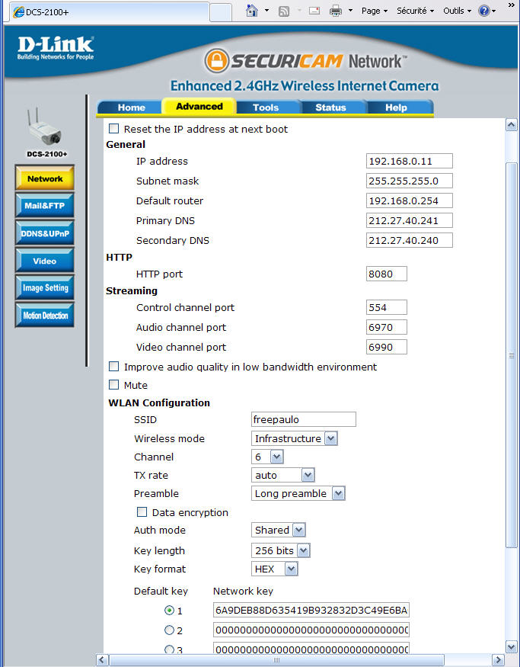Open the Mail&FTP settings
This screenshot has width=520, height=667.
pos(45,206)
